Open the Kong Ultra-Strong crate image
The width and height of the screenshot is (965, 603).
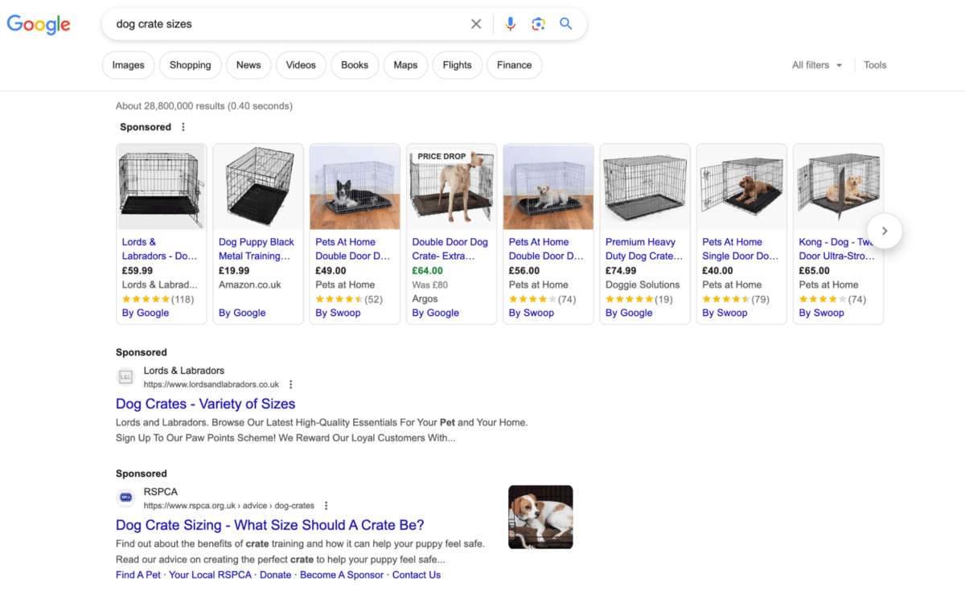pyautogui.click(x=838, y=187)
